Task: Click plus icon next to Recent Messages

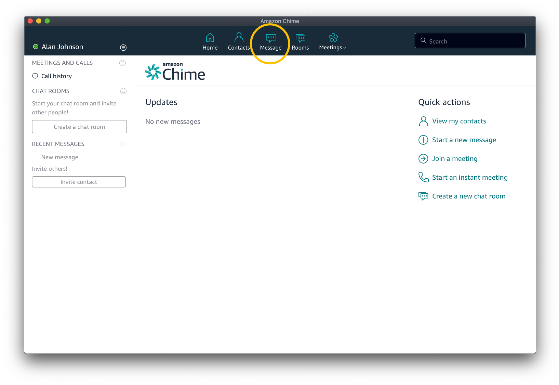Action: [x=123, y=144]
